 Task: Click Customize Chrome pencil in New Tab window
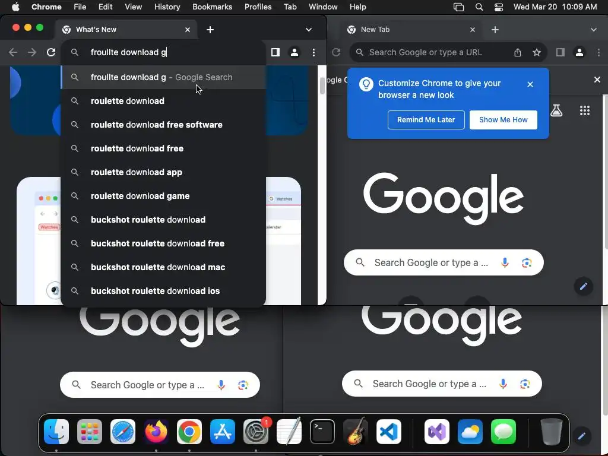click(583, 286)
